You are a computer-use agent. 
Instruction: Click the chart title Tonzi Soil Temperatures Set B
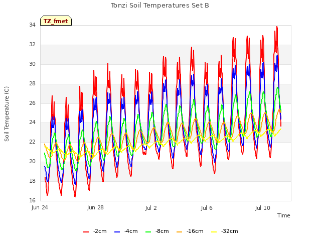[x=160, y=6]
